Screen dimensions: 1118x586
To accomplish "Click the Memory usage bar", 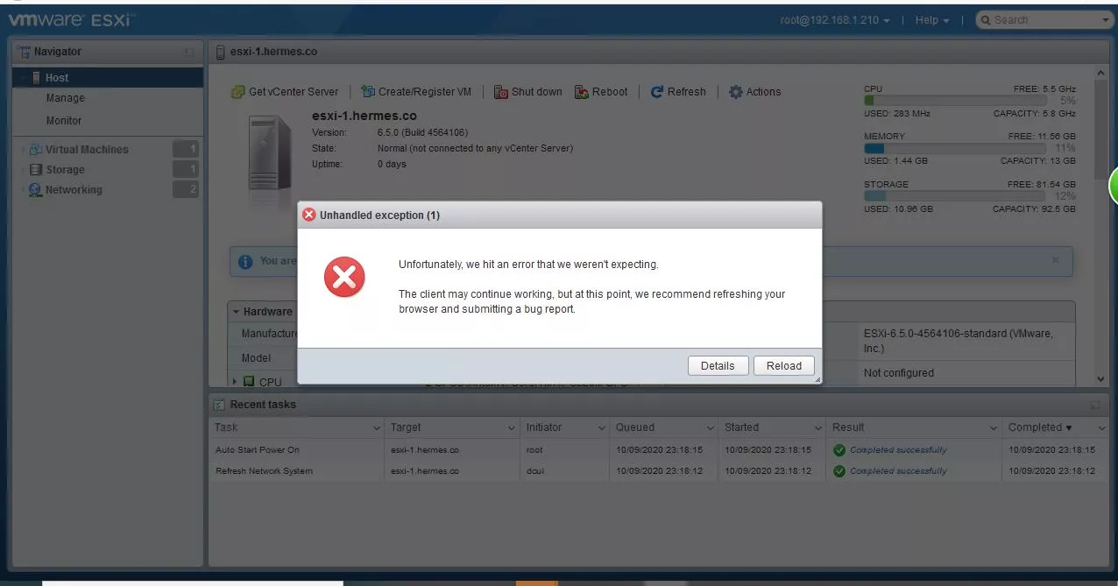I will [955, 149].
